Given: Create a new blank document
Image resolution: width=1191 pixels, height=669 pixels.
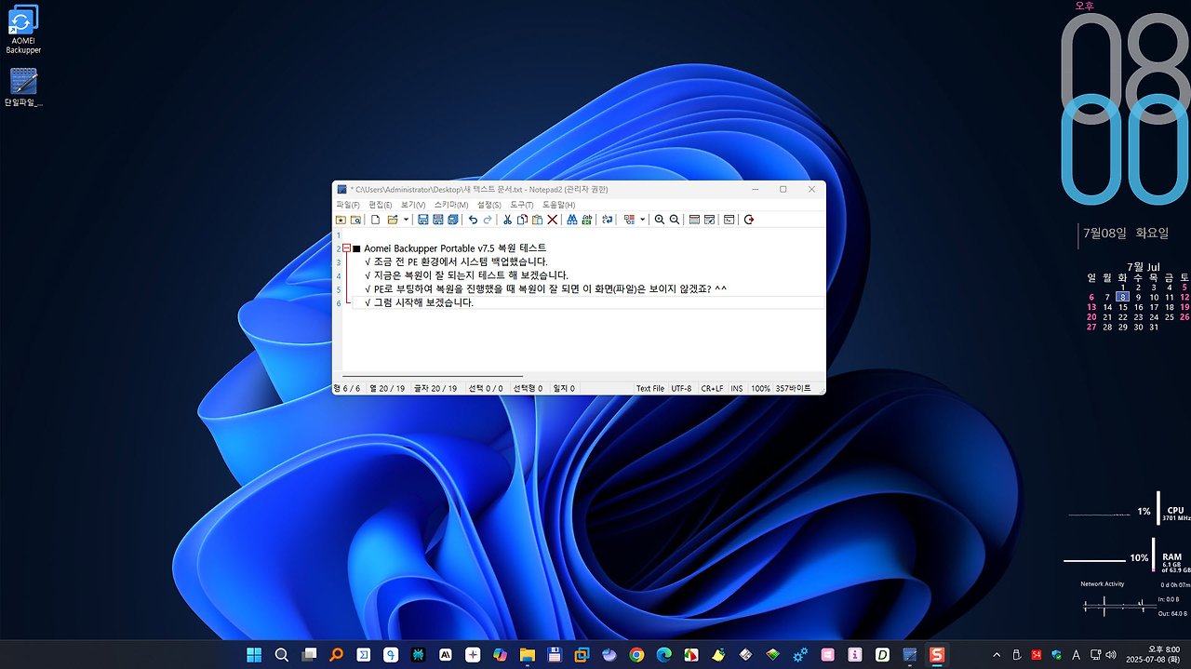Looking at the screenshot, I should tap(376, 220).
